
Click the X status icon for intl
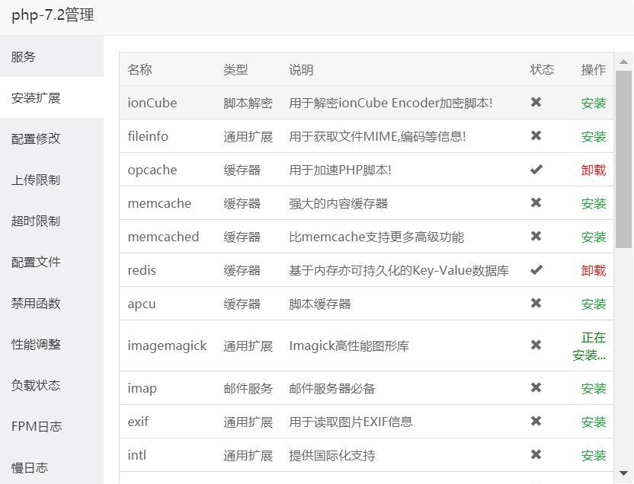(536, 454)
